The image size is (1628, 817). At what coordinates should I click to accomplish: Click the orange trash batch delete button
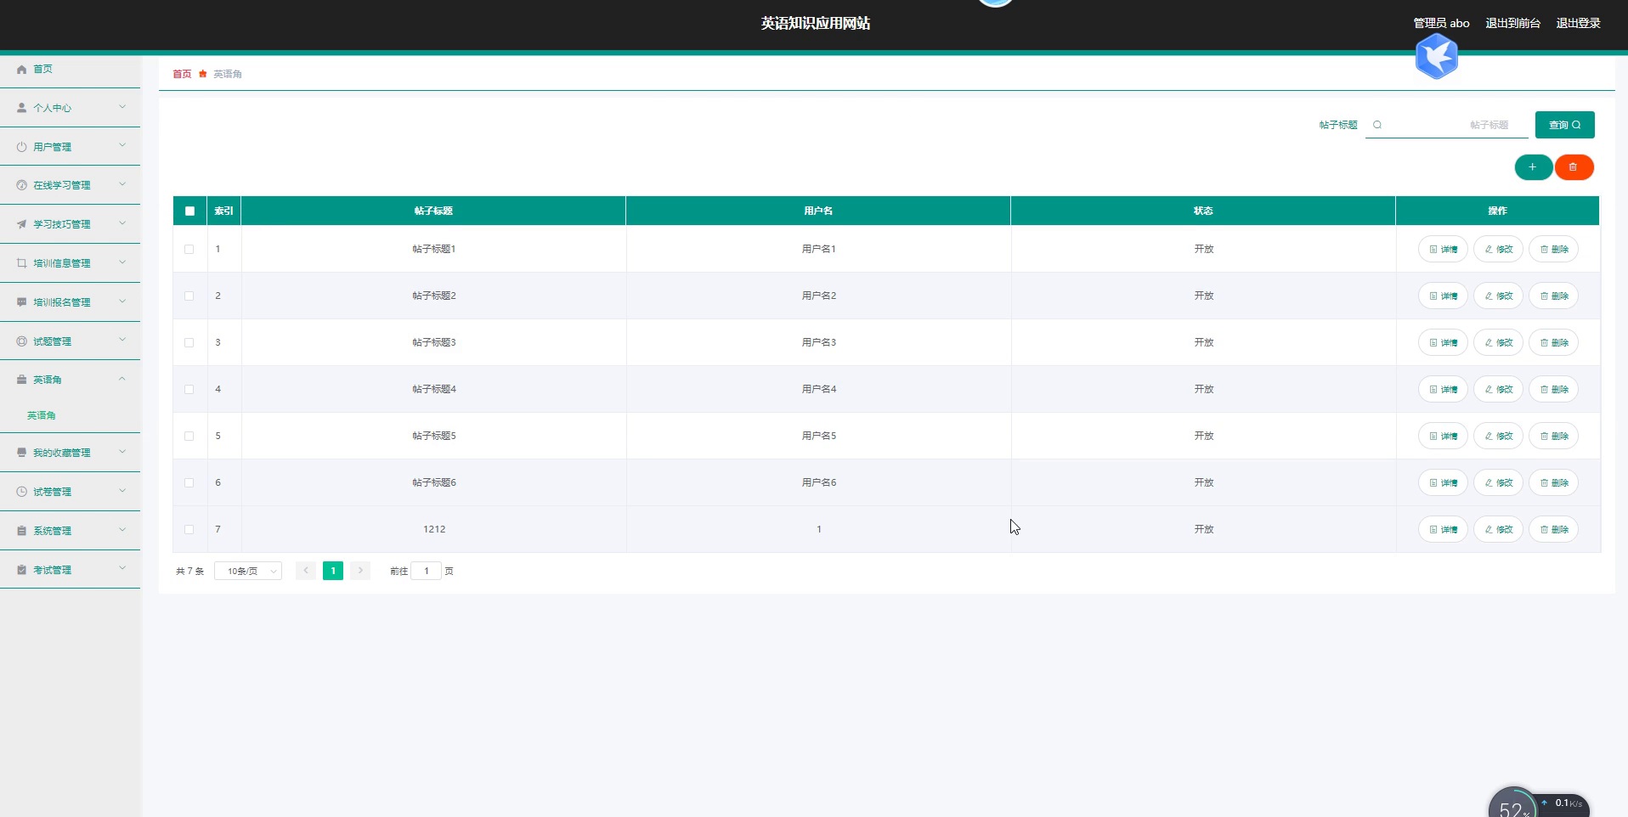click(x=1574, y=167)
